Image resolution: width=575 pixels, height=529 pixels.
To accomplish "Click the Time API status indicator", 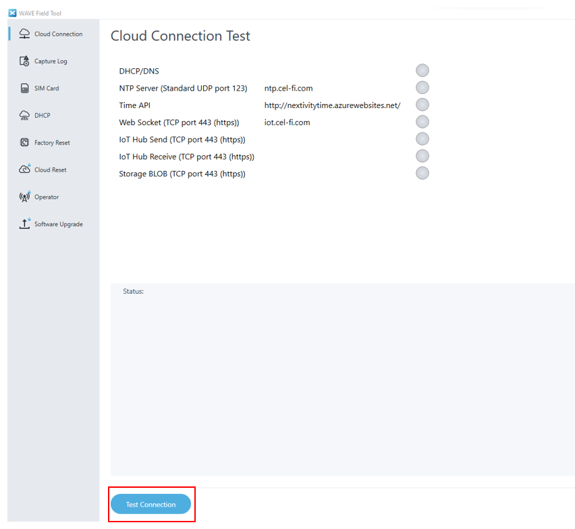I will (x=422, y=105).
